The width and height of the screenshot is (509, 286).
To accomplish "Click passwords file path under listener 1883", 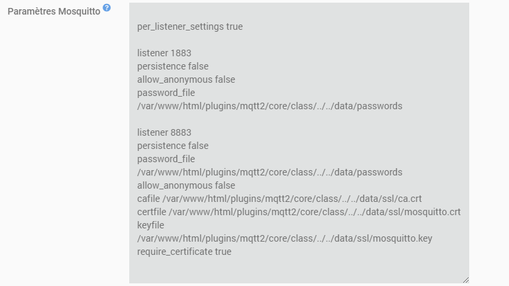I will [269, 106].
